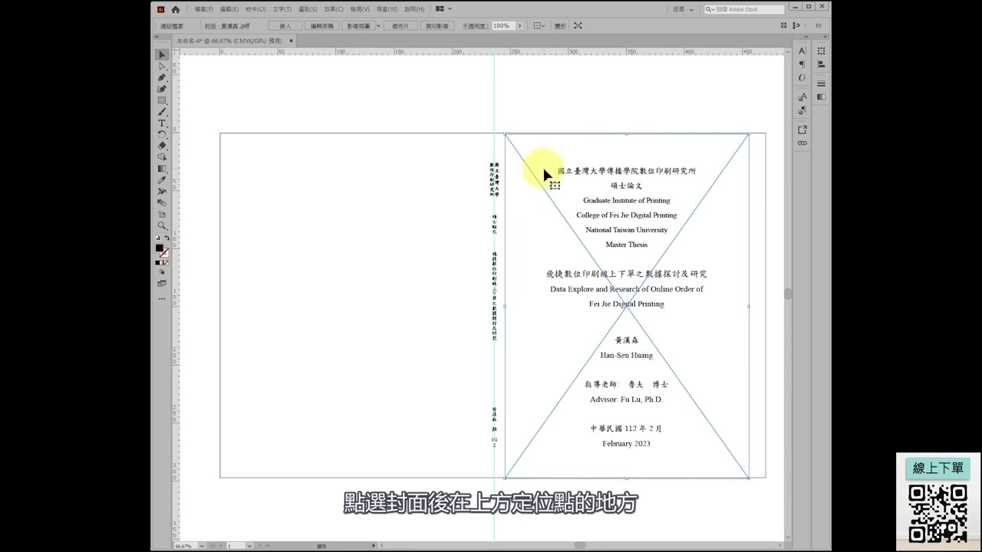The width and height of the screenshot is (982, 552).
Task: Click the 編輯原稿 button
Action: (322, 25)
